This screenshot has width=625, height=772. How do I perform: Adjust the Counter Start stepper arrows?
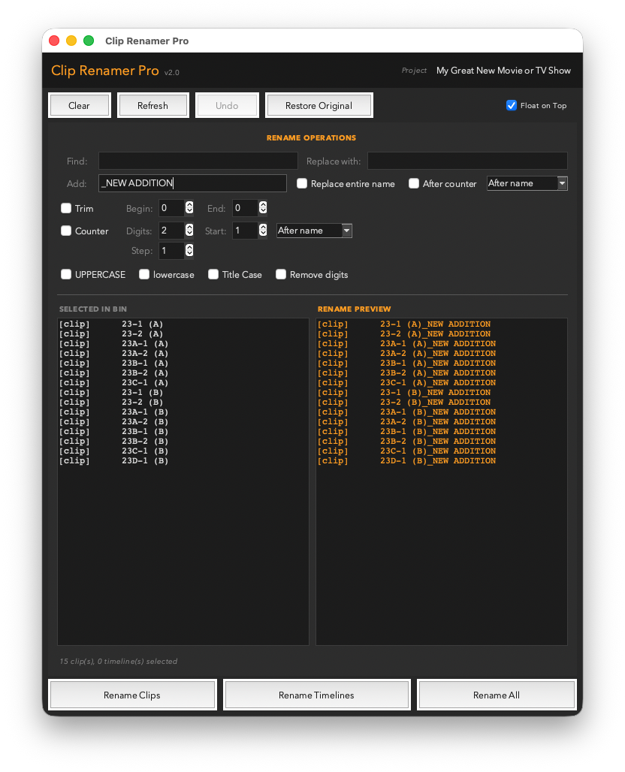(x=263, y=230)
